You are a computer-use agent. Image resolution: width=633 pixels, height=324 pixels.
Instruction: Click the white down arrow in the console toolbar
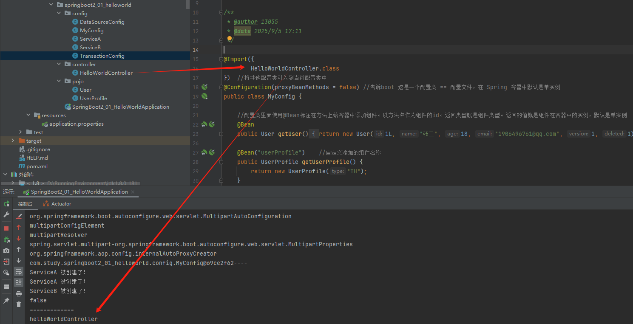click(x=19, y=260)
